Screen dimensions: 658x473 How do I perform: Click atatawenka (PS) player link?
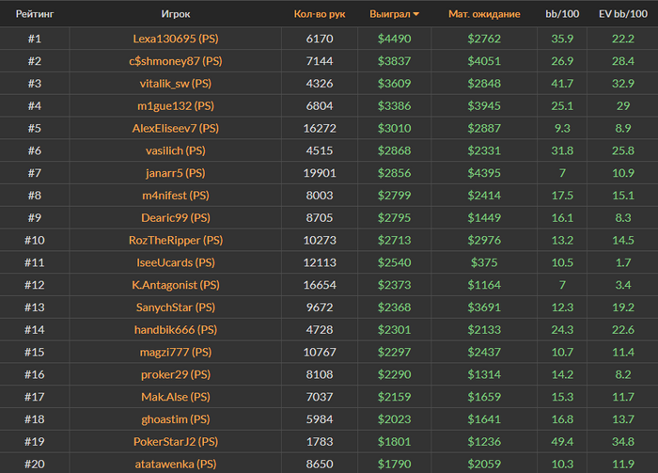point(177,465)
